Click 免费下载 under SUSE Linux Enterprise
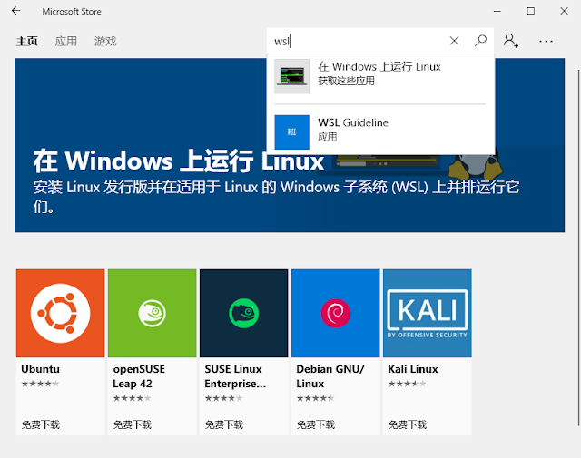This screenshot has height=458, width=581. 224,424
